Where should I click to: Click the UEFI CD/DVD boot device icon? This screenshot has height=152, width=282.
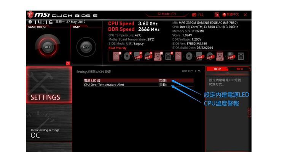[x=127, y=56]
